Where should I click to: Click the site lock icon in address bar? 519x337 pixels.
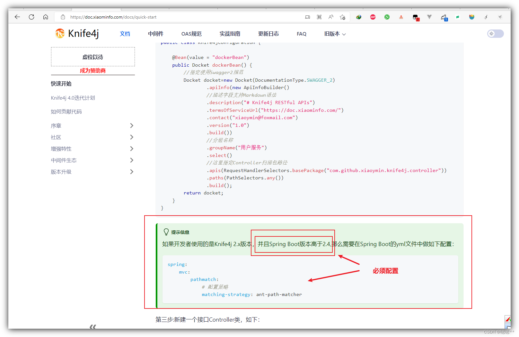[x=63, y=17]
